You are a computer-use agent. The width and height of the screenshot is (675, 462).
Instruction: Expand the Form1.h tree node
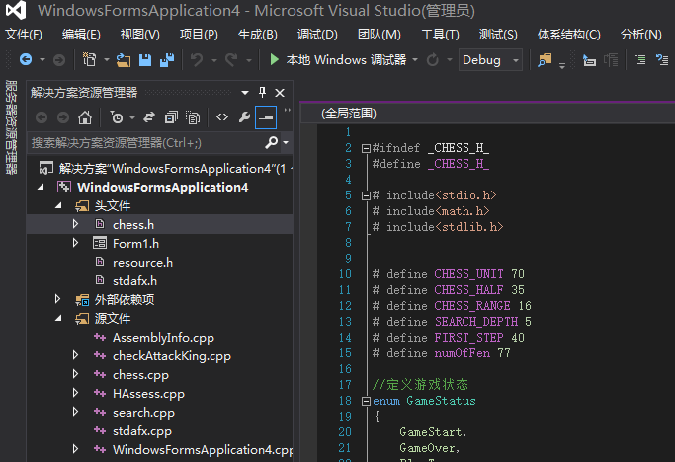pos(75,243)
